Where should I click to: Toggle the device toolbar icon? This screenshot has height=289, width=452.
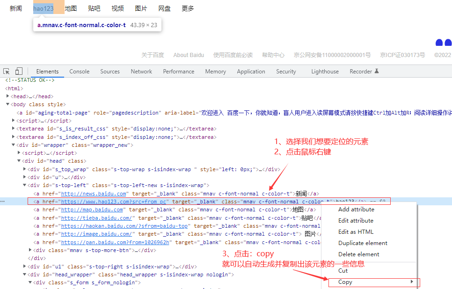click(x=19, y=71)
